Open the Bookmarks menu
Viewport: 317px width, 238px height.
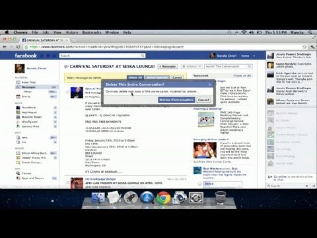[x=92, y=32]
